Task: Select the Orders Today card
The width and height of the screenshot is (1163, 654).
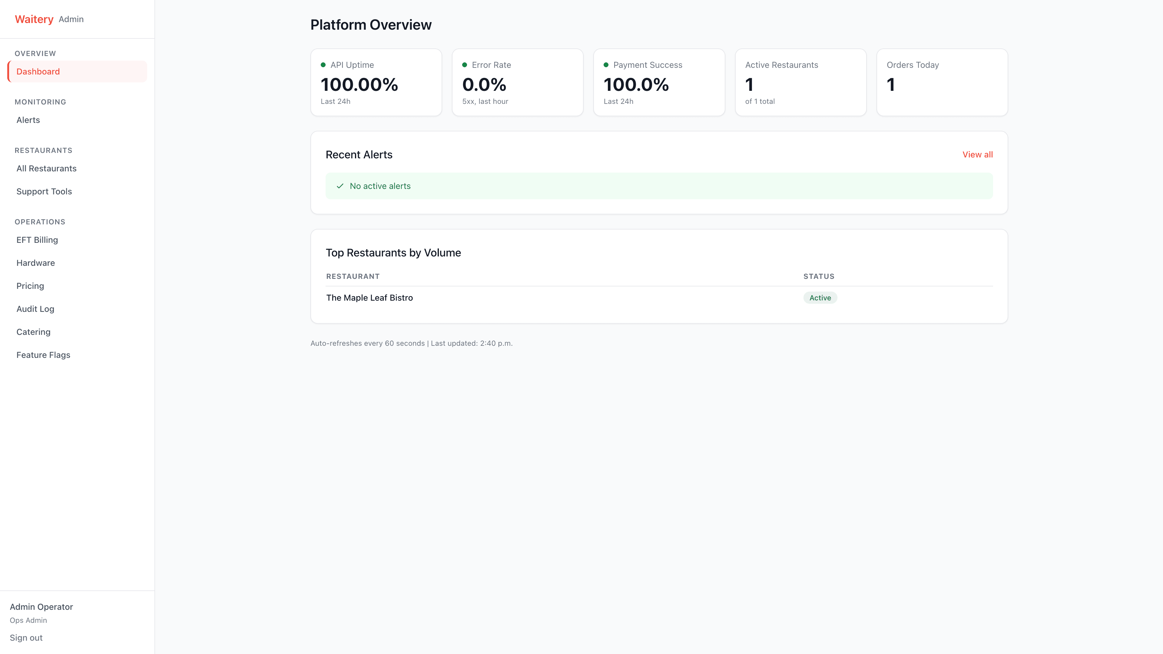Action: pyautogui.click(x=942, y=82)
